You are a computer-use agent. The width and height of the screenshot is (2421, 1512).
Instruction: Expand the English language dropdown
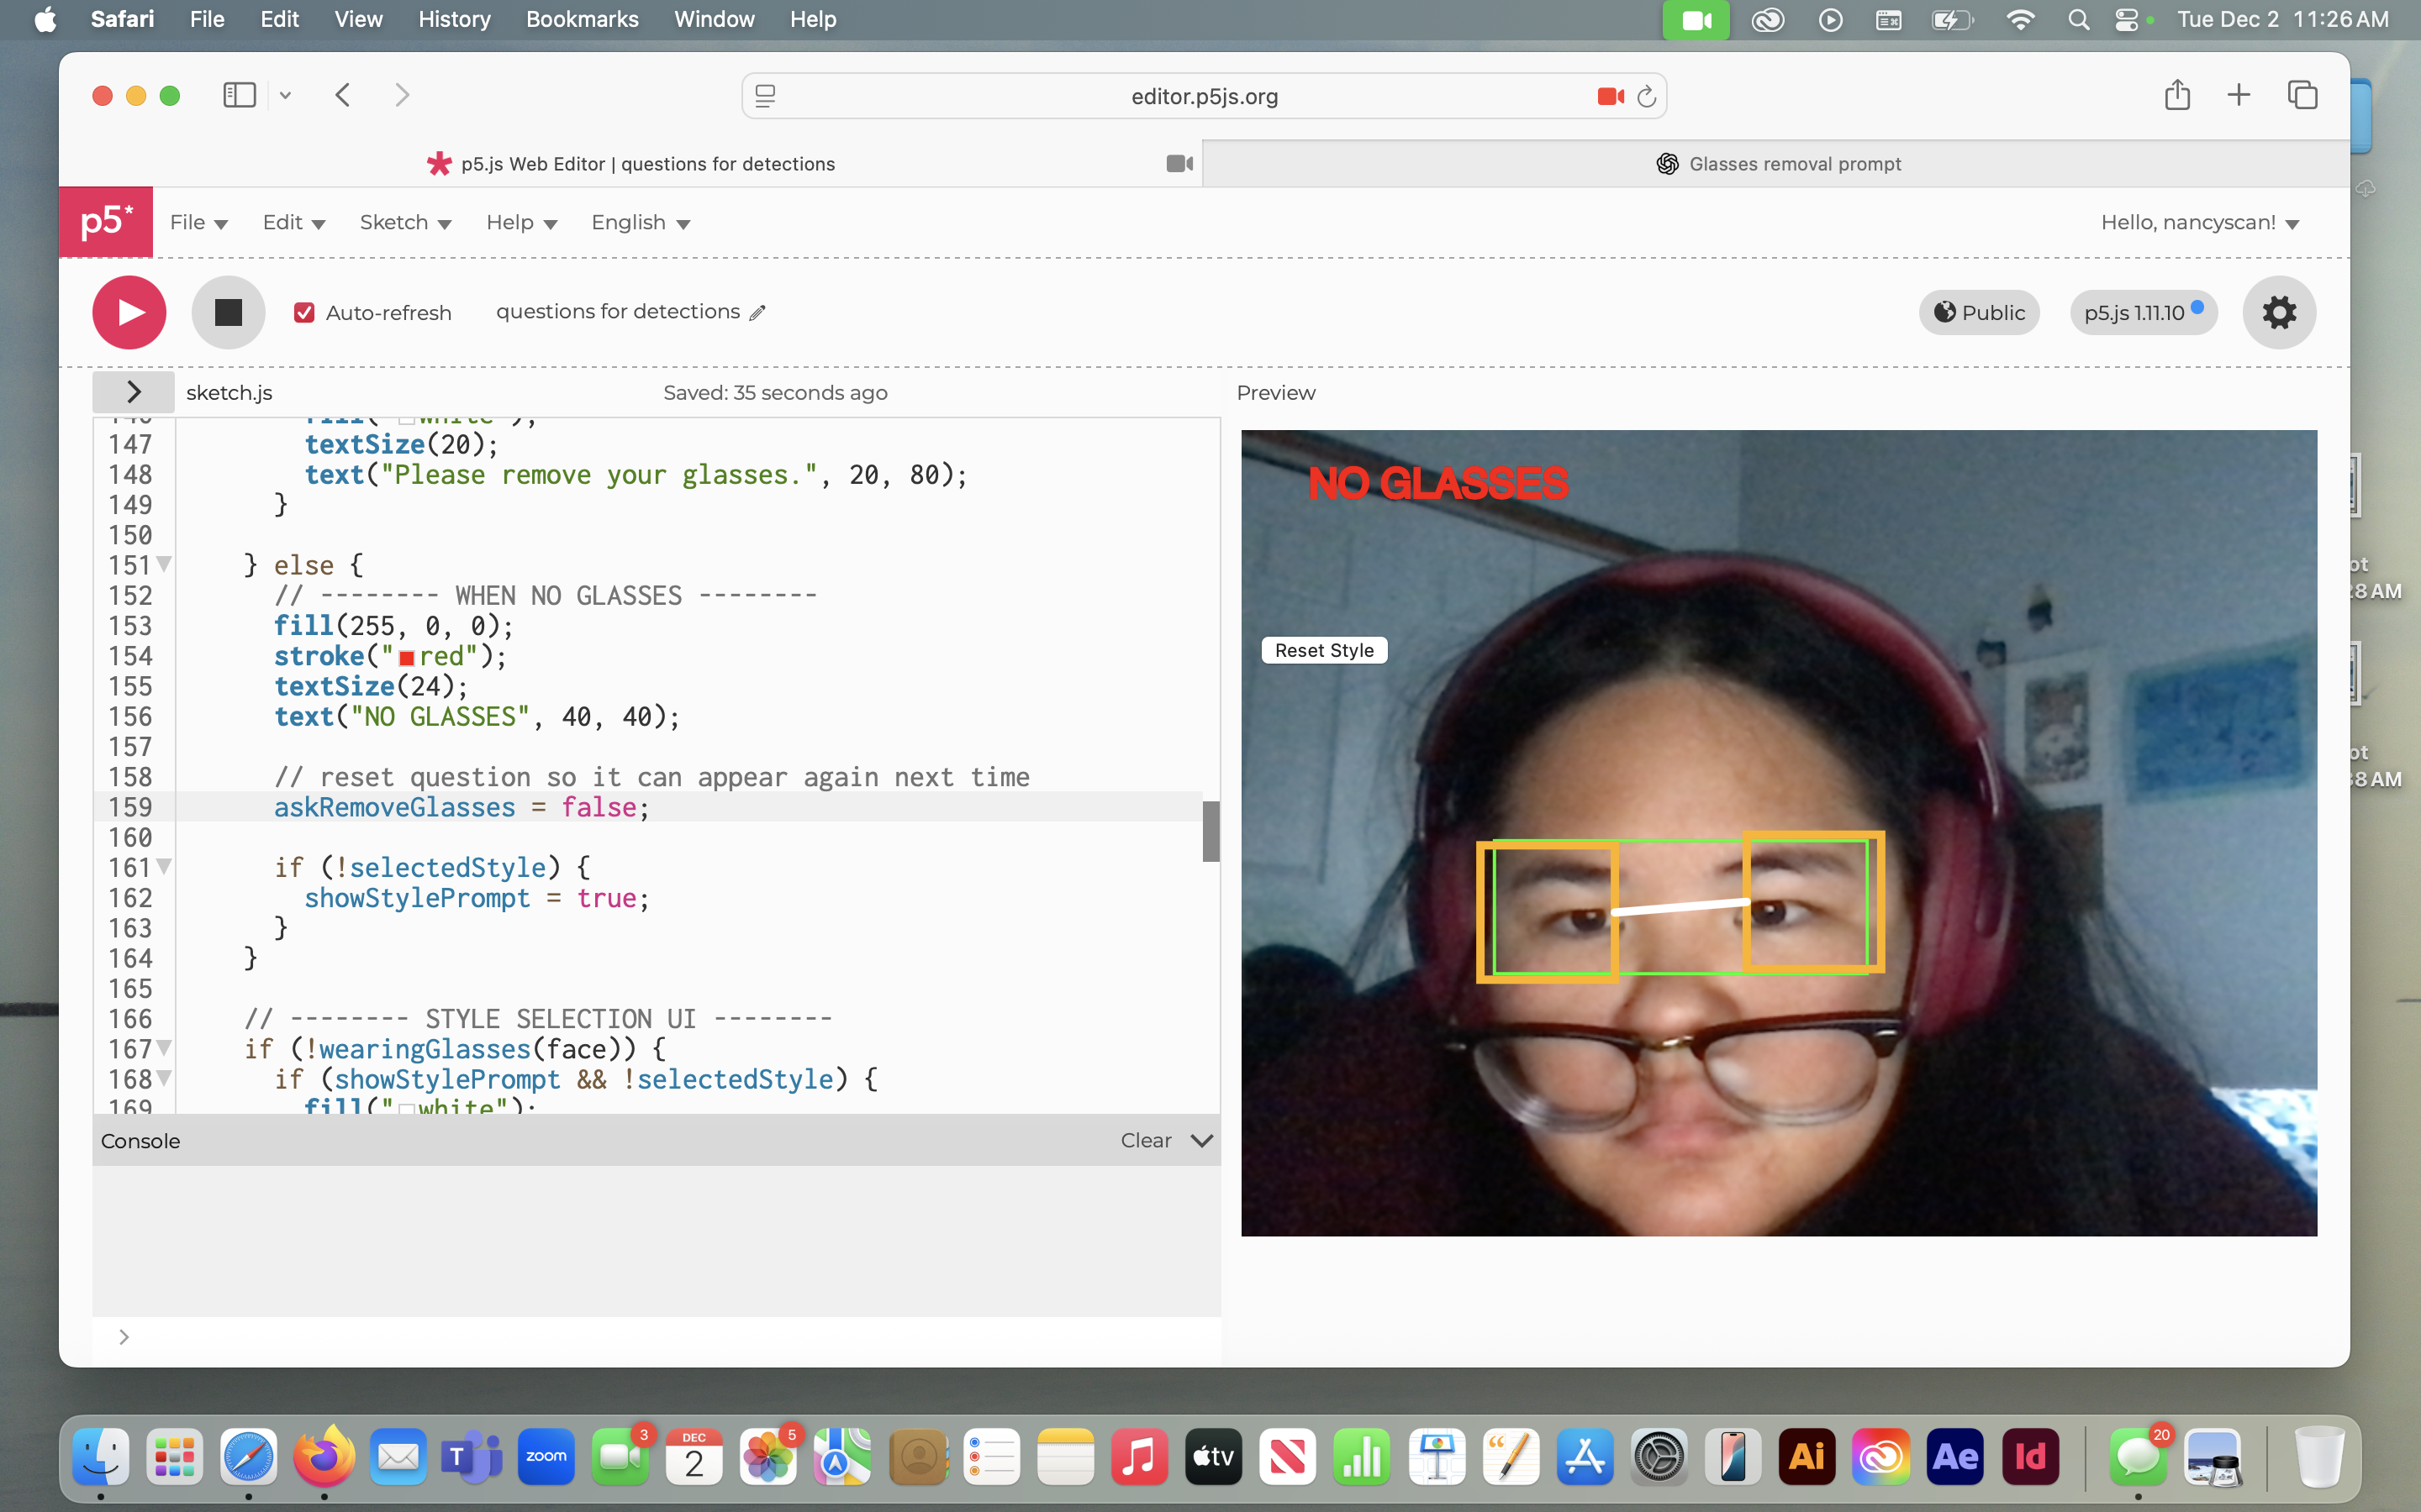point(641,222)
